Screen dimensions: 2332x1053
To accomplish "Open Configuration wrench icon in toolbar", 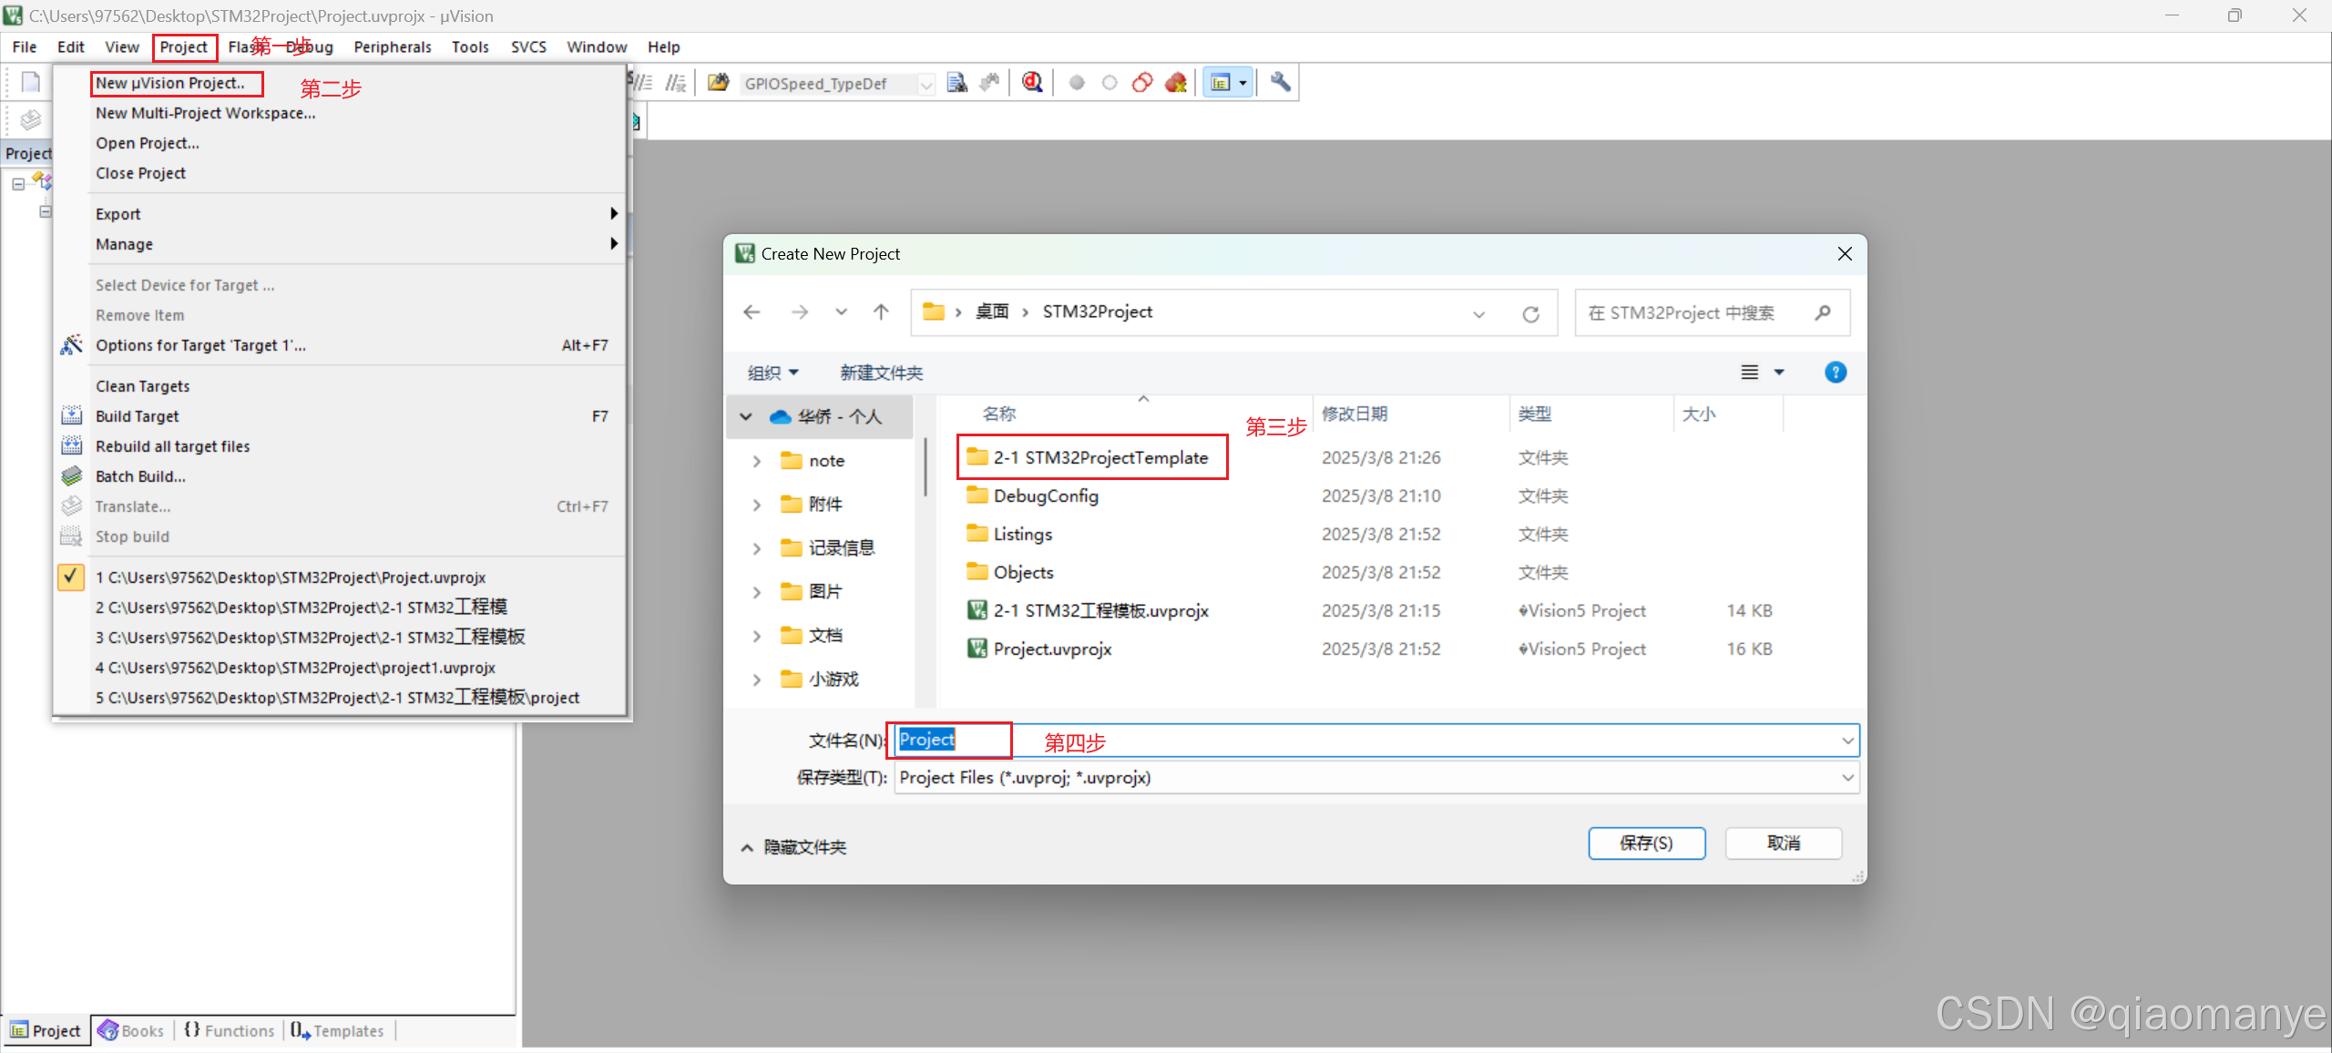I will coord(1280,83).
